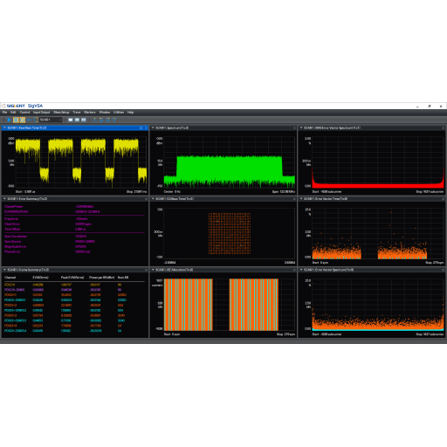Select the PDCCH row in Frame Summary
The height and width of the screenshot is (447, 447).
point(74,285)
